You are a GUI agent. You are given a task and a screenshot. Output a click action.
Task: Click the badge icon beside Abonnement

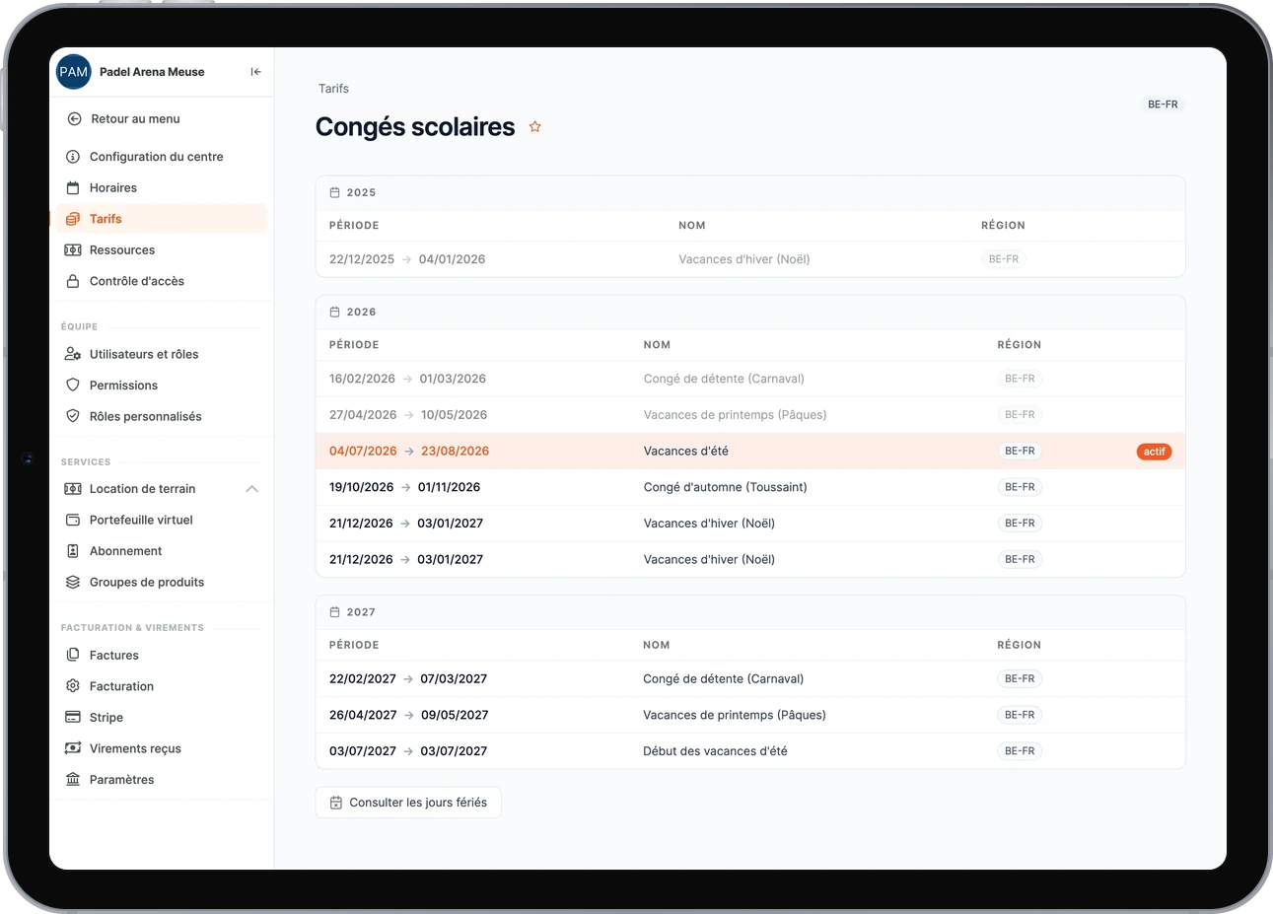[73, 551]
